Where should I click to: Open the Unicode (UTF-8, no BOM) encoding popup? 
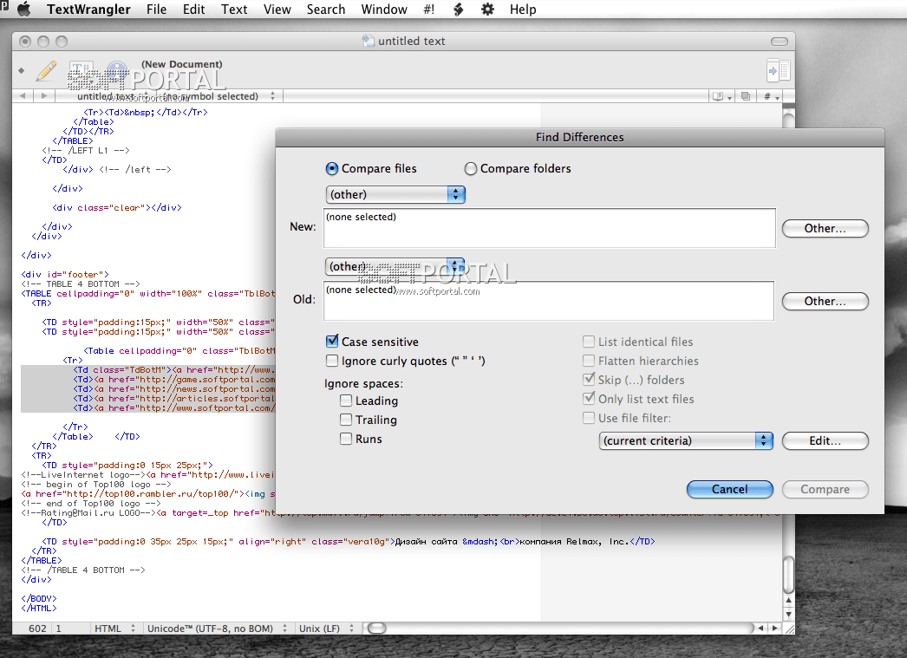tap(216, 628)
